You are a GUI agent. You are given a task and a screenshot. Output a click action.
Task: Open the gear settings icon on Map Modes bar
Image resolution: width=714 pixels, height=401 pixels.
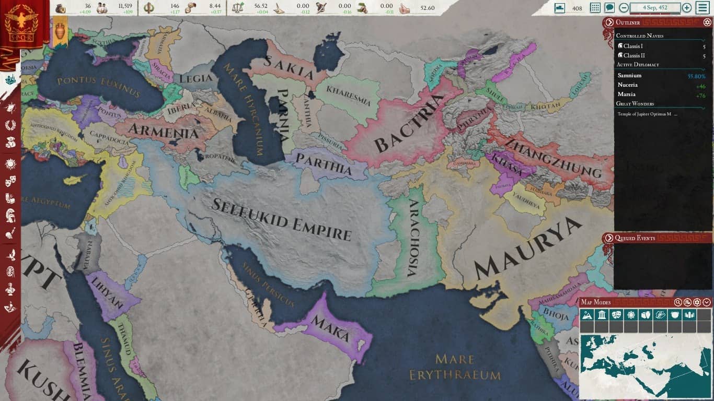(x=697, y=302)
